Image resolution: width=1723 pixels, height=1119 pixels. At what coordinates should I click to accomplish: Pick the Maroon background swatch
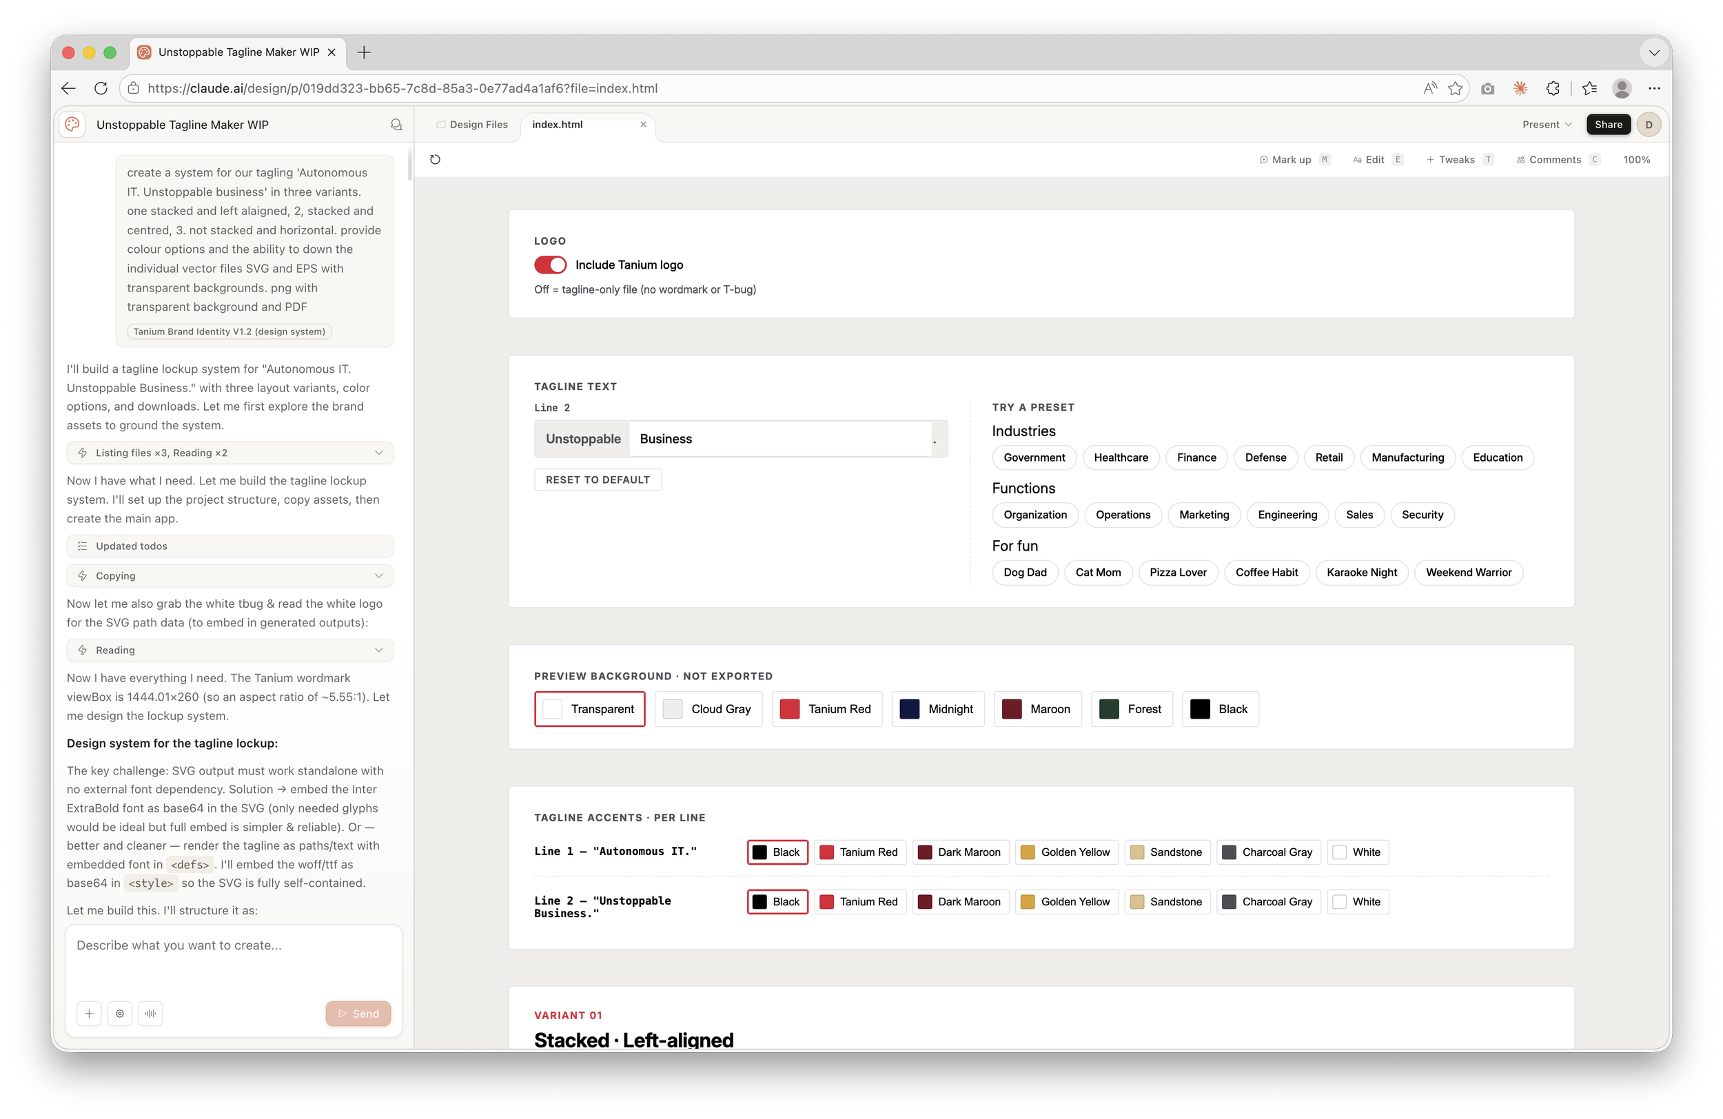(x=1037, y=708)
